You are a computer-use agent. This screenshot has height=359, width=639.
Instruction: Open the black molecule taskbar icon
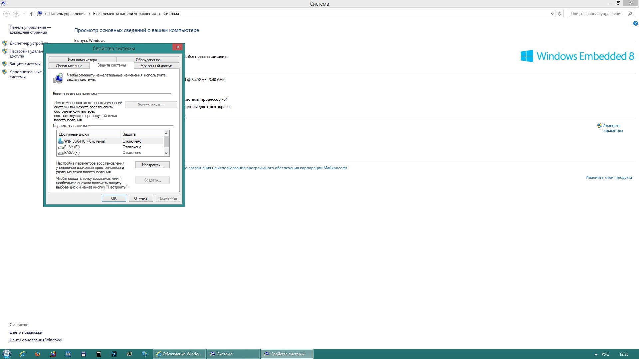[x=114, y=354]
